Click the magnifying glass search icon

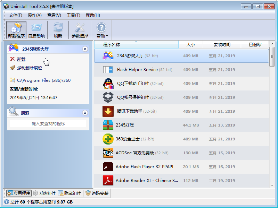click(x=14, y=111)
